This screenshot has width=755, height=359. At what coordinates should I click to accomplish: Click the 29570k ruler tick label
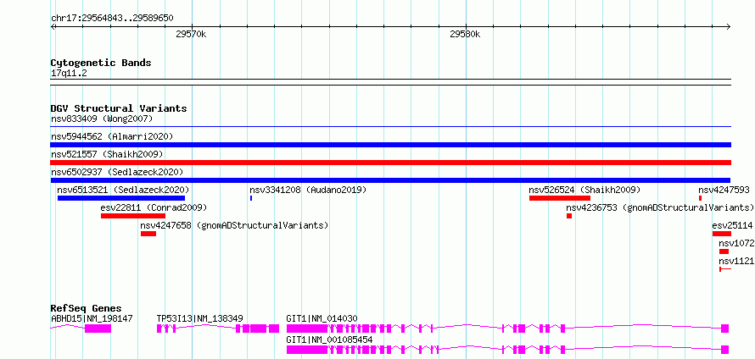tap(191, 34)
